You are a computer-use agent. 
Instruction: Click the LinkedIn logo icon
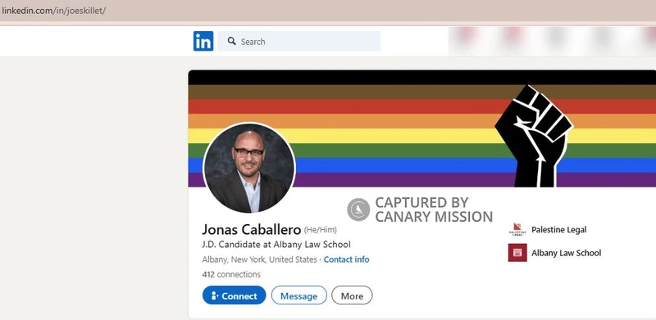coord(203,41)
